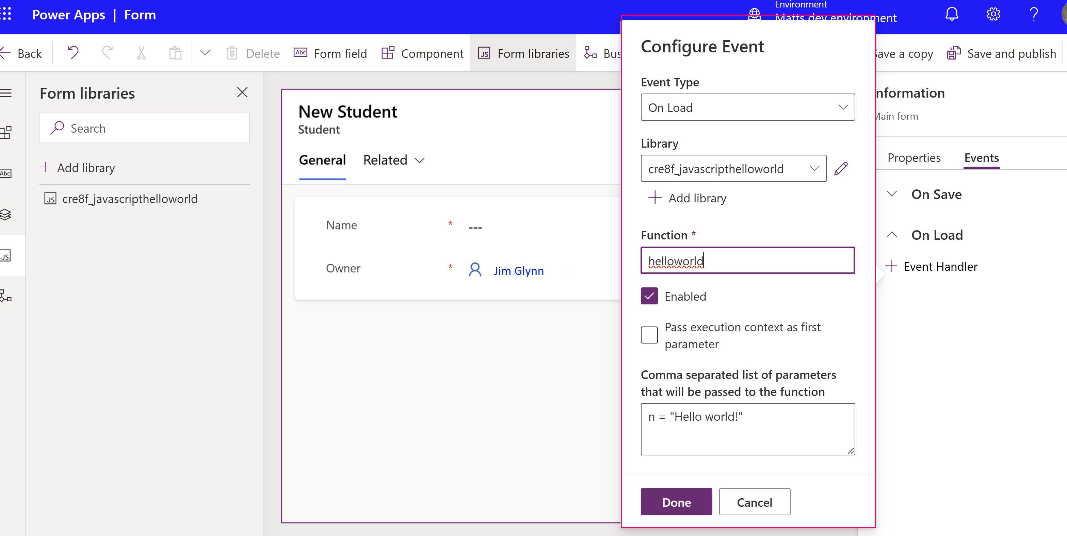Collapse the On Load section
Screen dimensions: 1067x536
pyautogui.click(x=892, y=235)
